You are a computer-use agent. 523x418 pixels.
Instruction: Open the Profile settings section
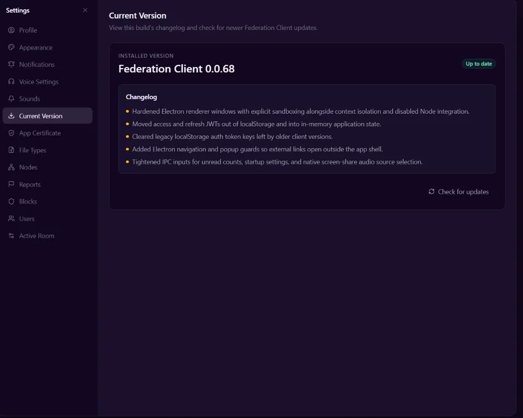47,30
